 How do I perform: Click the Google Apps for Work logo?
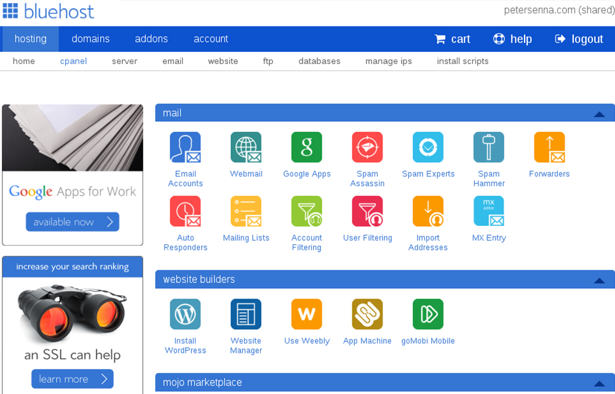tap(73, 191)
